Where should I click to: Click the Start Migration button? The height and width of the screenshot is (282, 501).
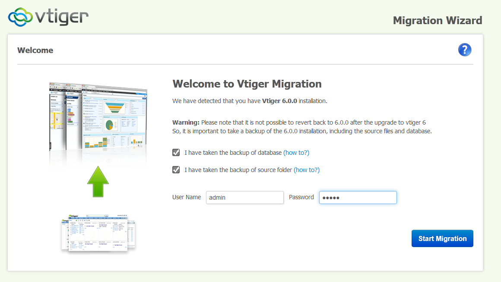442,238
